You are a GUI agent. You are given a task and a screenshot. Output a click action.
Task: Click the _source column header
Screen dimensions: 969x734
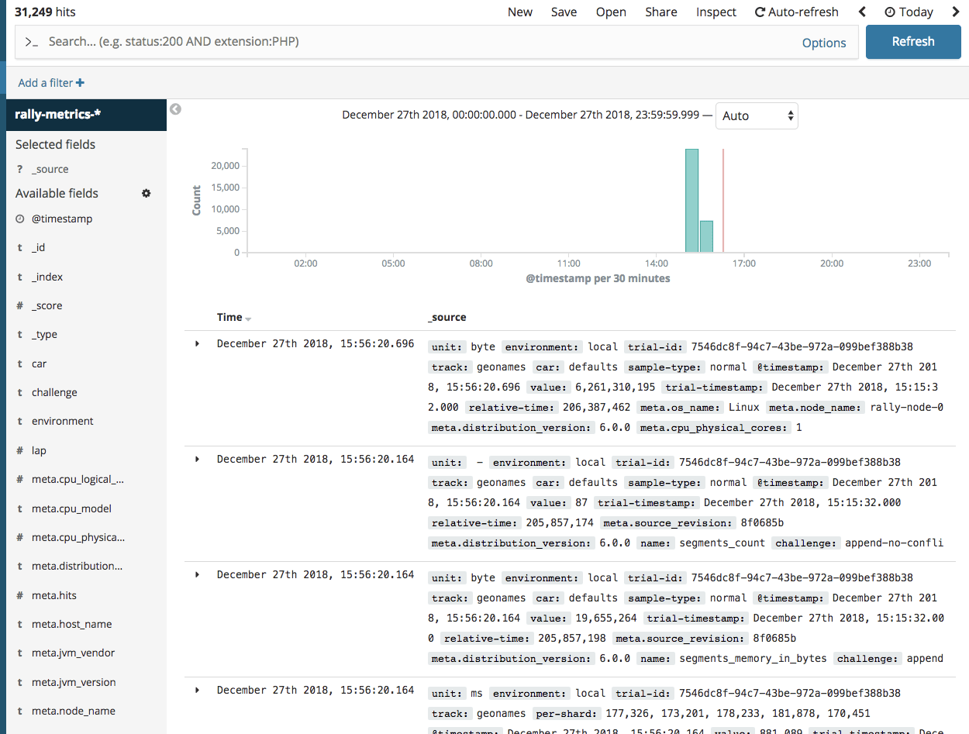tap(447, 317)
